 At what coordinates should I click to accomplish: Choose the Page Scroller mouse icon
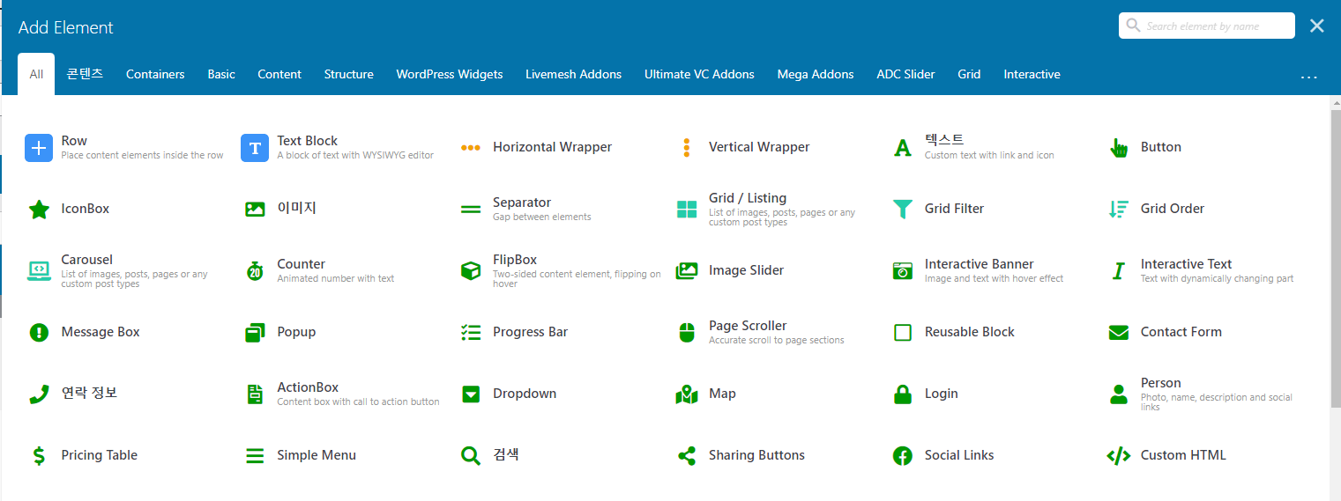tap(687, 333)
